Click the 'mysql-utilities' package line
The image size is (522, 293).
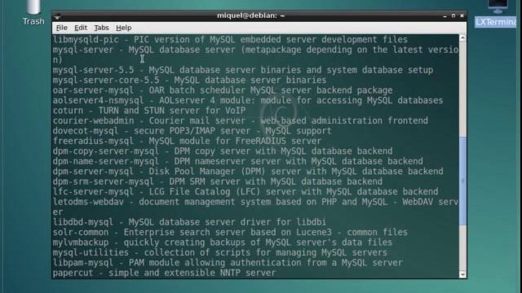click(220, 252)
